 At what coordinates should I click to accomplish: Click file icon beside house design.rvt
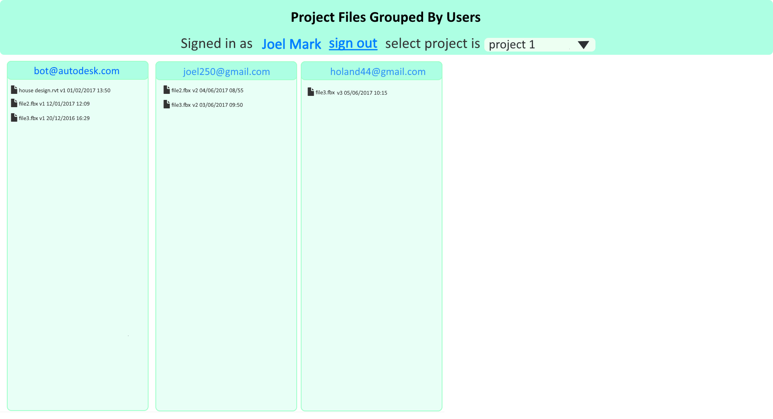[14, 89]
